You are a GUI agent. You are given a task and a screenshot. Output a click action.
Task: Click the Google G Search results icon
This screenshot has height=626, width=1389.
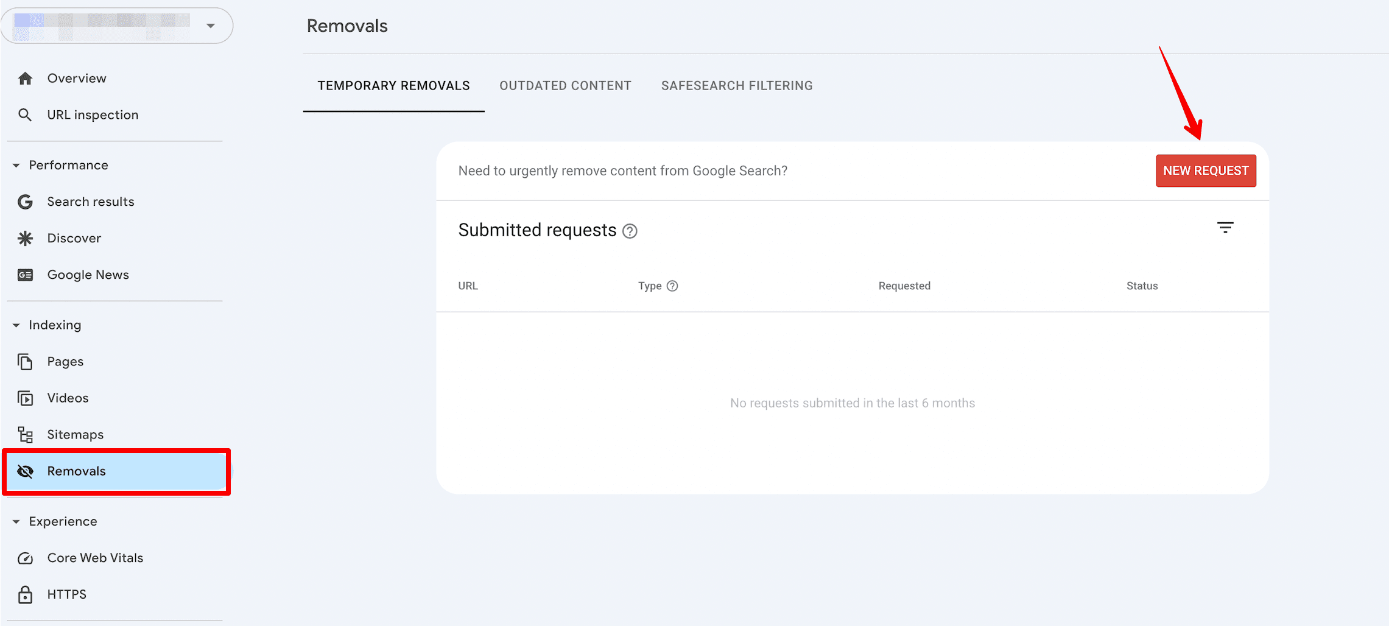pos(25,202)
